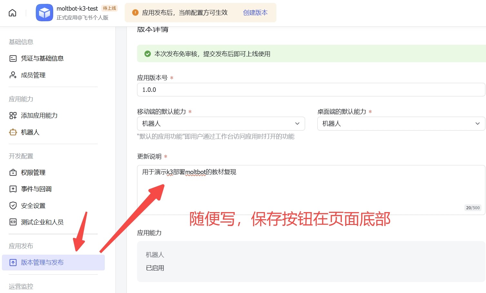Click the member management person icon

13,75
